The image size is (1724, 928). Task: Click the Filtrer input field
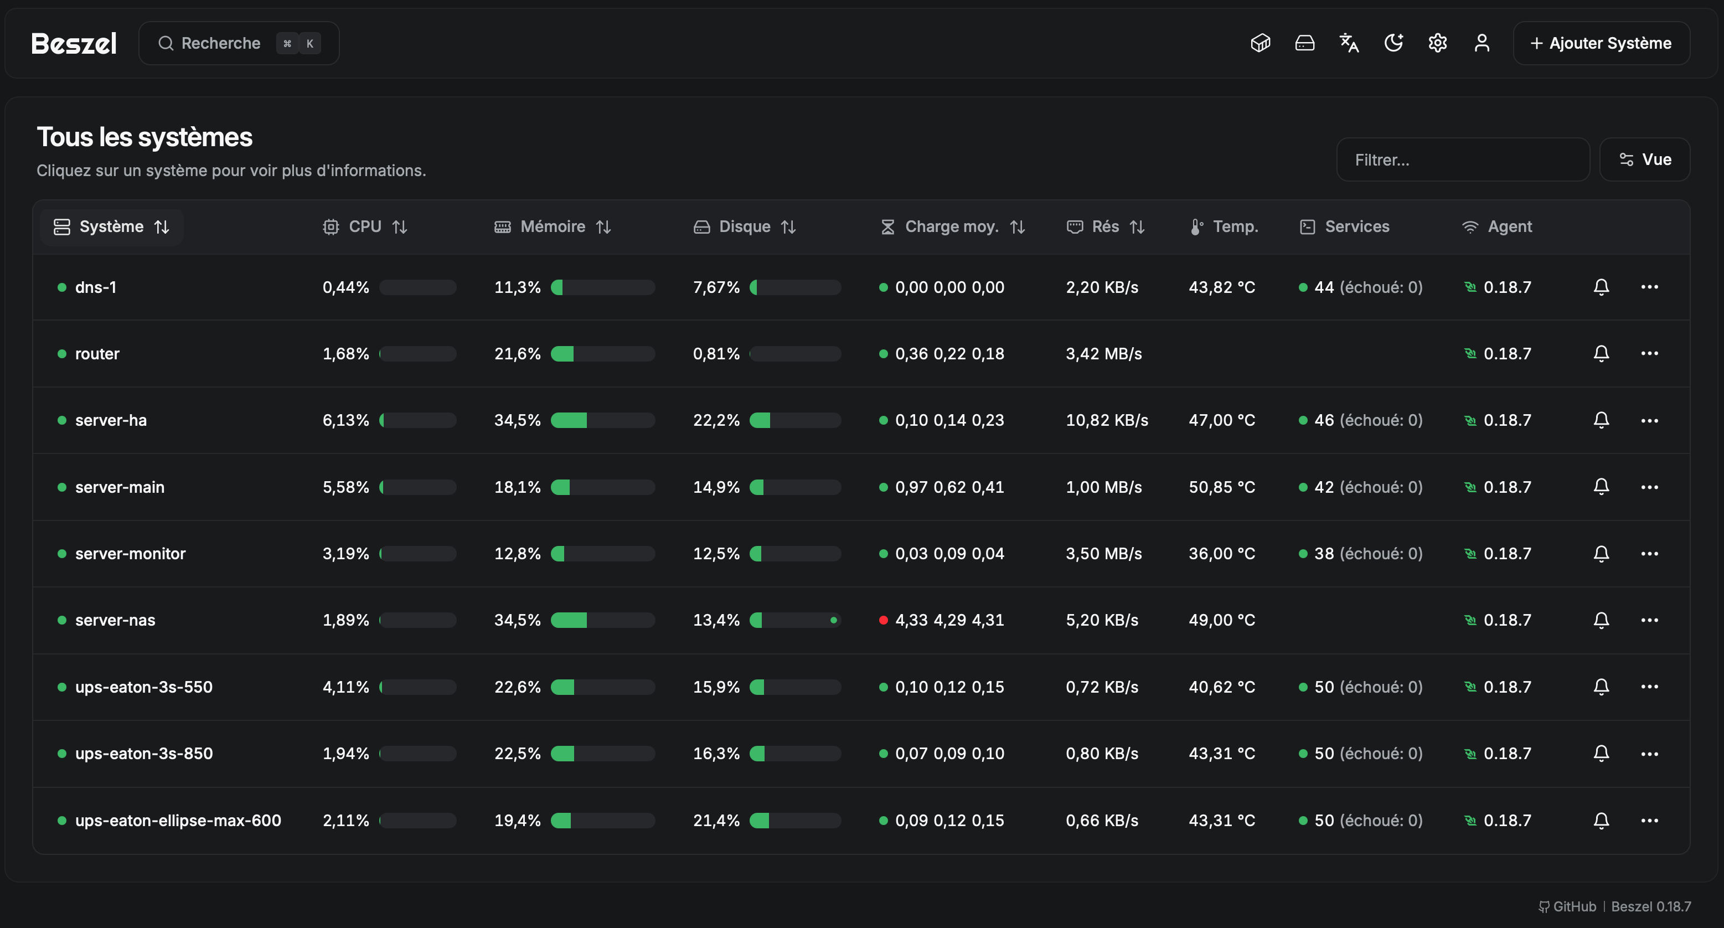pos(1462,159)
